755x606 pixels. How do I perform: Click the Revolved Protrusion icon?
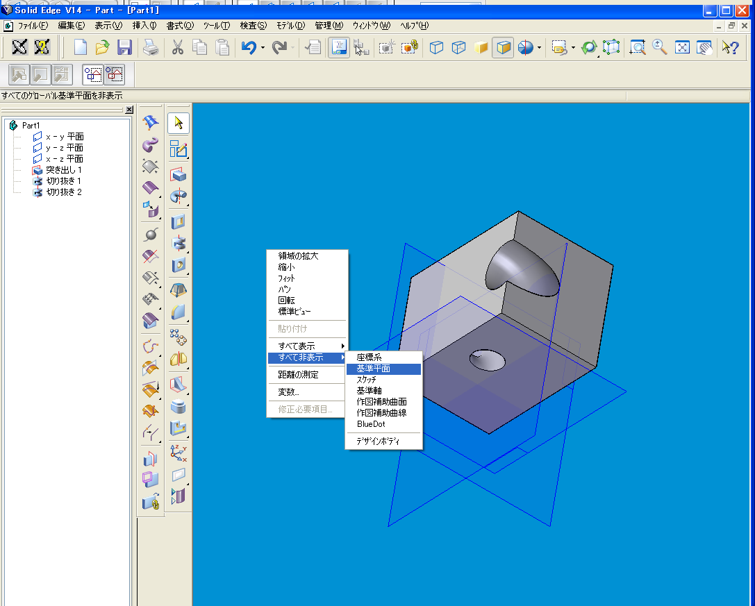[178, 196]
